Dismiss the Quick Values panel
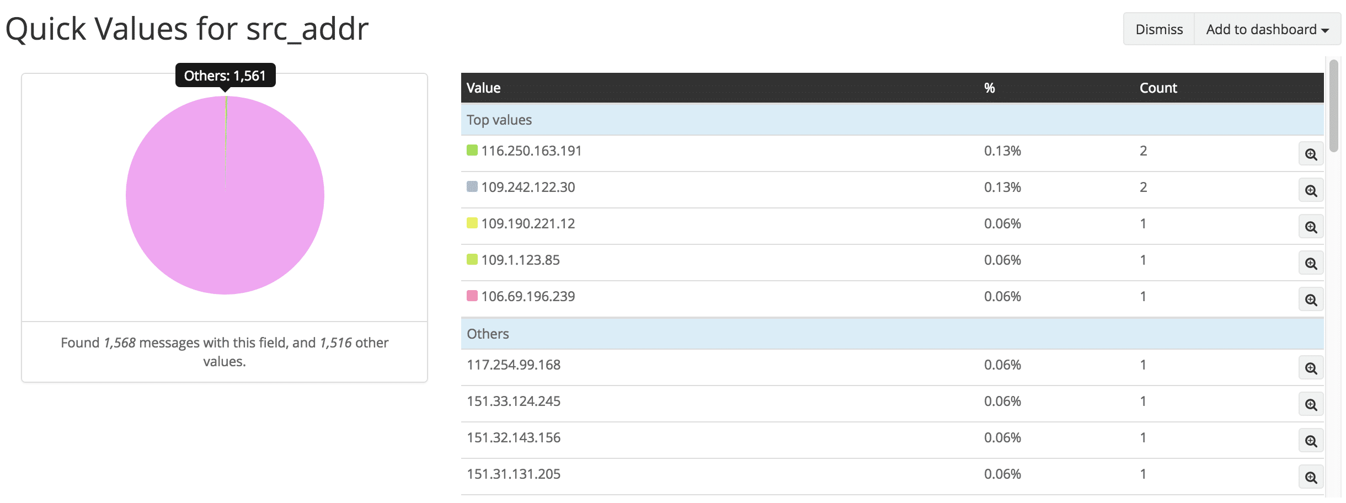This screenshot has width=1346, height=503. (1159, 29)
